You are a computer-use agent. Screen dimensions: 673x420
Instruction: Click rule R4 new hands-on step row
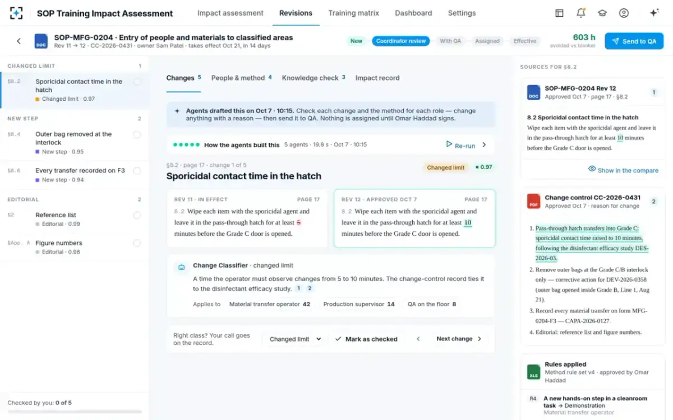click(x=593, y=406)
